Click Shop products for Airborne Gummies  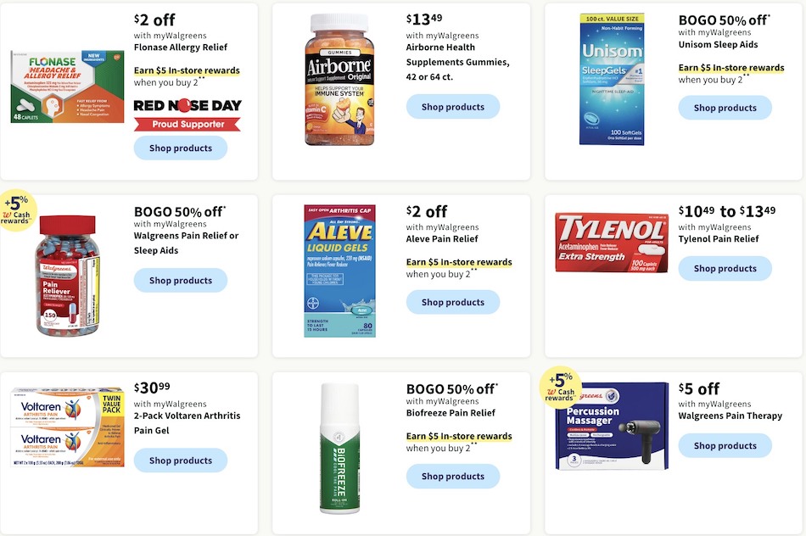[453, 107]
